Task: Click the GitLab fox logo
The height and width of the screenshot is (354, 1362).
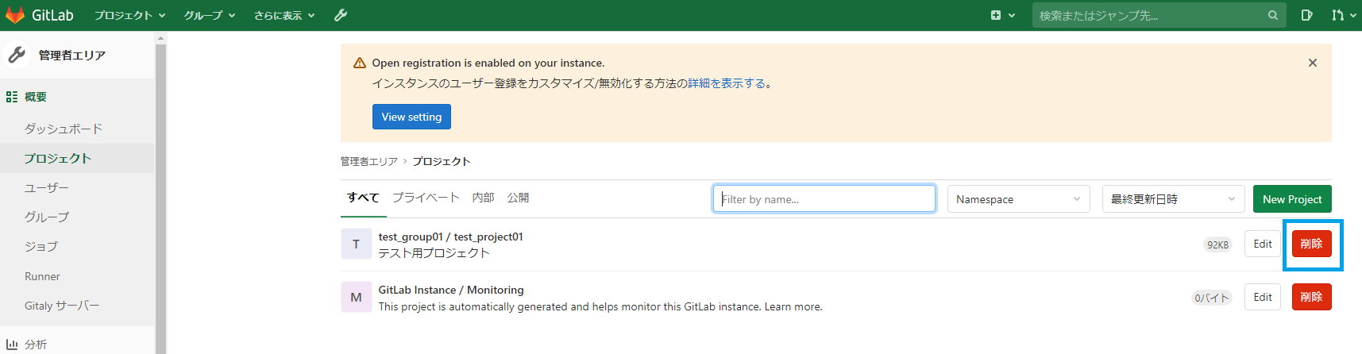Action: [15, 15]
